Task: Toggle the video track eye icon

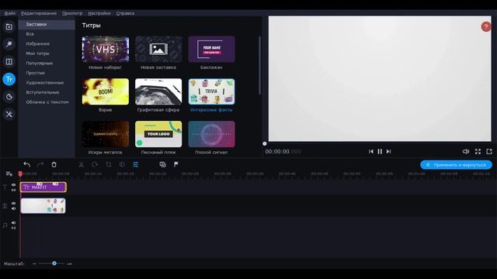Action: [x=14, y=204]
